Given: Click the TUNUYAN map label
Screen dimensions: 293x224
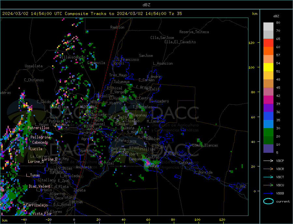Looking at the screenshot, I should 76,202.
